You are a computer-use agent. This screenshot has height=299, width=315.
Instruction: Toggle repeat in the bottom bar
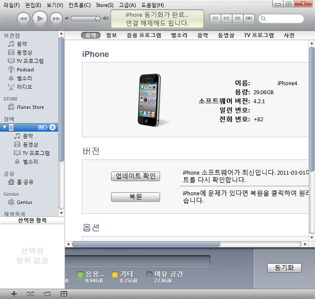pyautogui.click(x=47, y=294)
